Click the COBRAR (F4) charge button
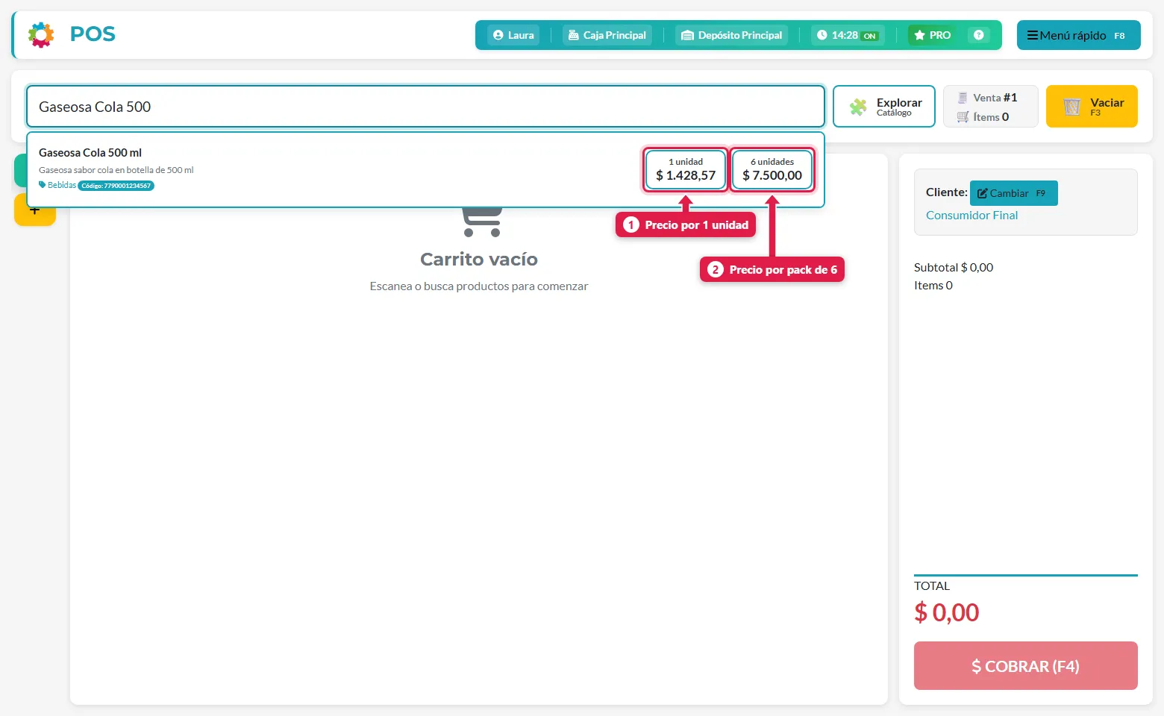This screenshot has height=716, width=1164. click(1025, 665)
